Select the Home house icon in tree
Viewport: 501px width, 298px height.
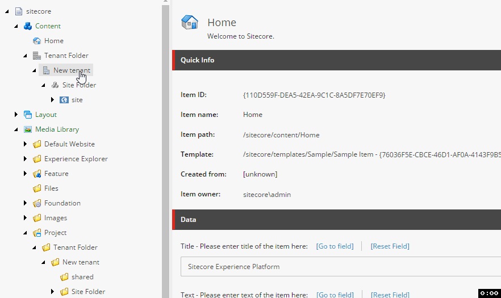37,41
